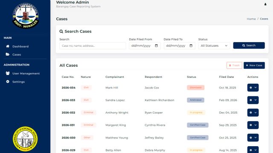Click the blue Search button
This screenshot has width=273, height=153.
point(249,45)
